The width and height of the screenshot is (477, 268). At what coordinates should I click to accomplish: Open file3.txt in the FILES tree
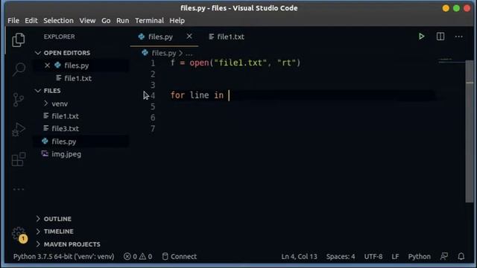point(65,129)
